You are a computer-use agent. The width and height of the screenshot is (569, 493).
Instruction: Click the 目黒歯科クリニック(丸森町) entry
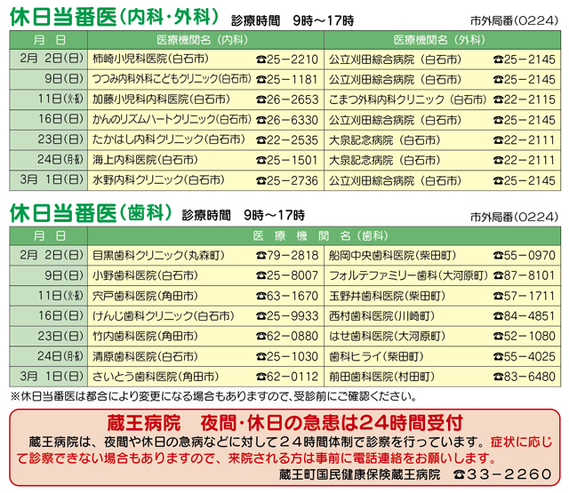pyautogui.click(x=158, y=256)
